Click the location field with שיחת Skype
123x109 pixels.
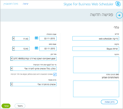pyautogui.click(x=96, y=49)
